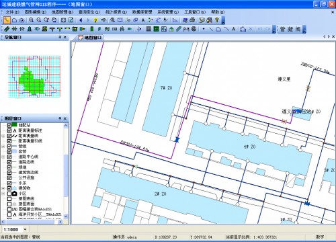Click the printer icon in toolbar
This screenshot has height=242, width=336.
192,20
